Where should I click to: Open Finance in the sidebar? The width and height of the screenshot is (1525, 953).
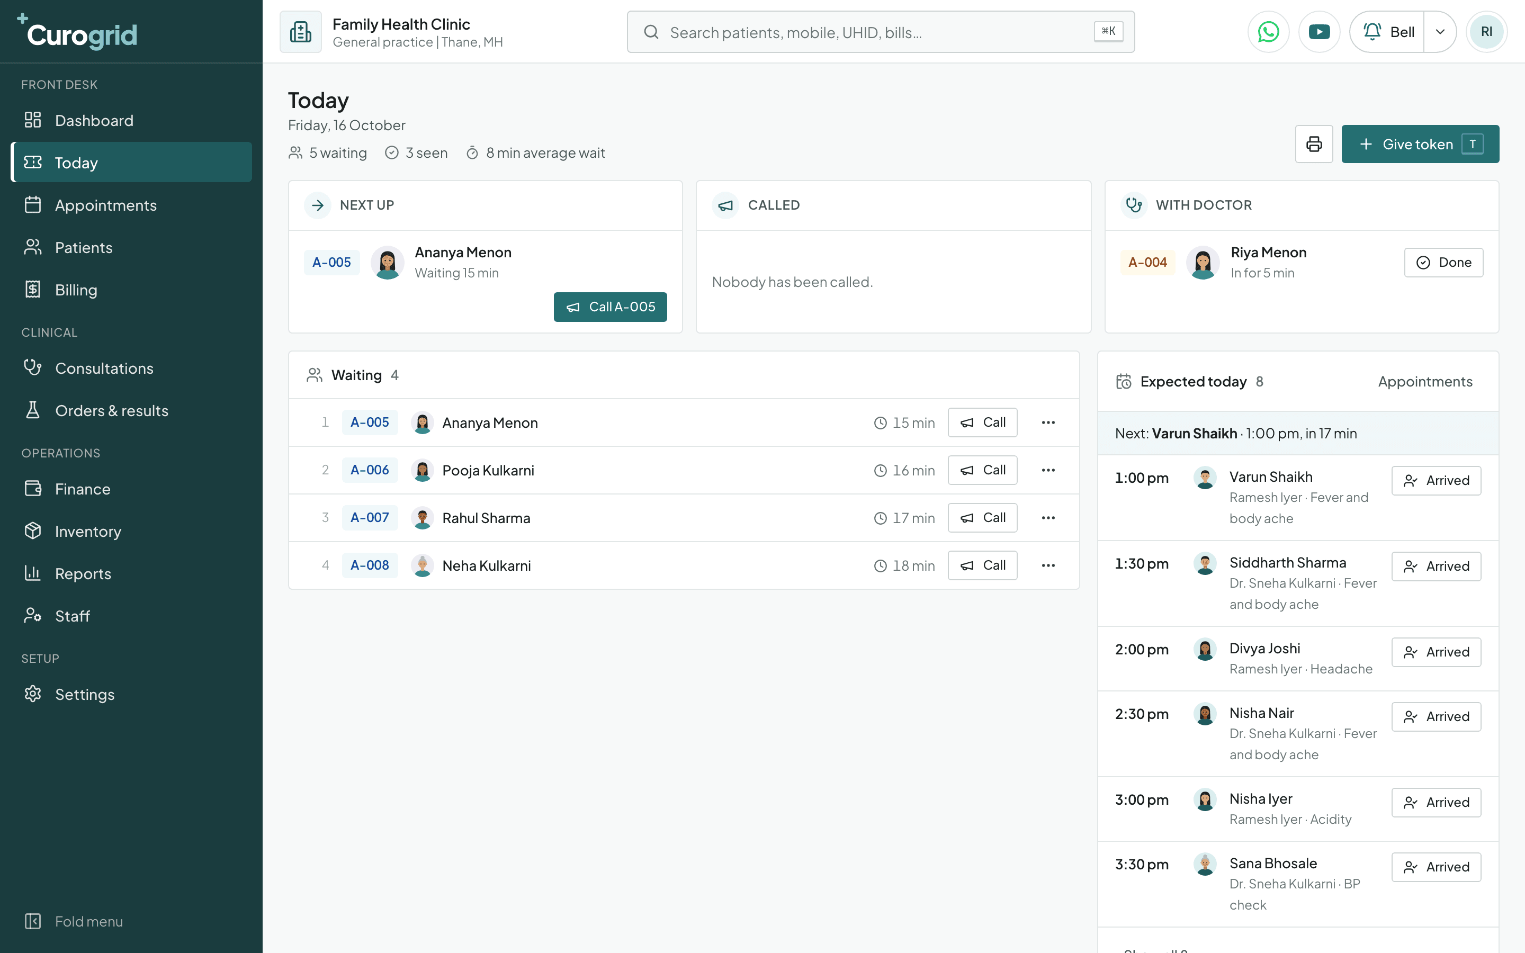point(131,489)
